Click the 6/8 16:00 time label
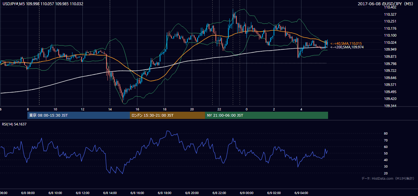Screen dimensions: 418x196 pos(137,193)
